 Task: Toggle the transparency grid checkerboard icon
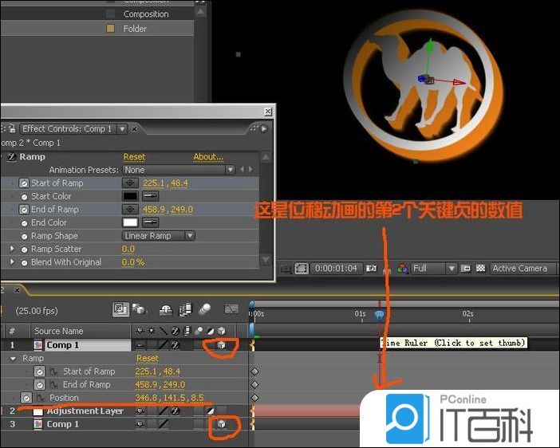[481, 268]
